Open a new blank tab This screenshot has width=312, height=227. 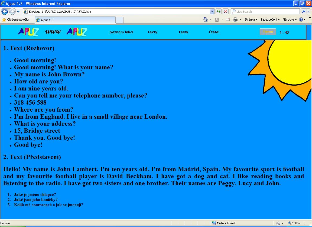[119, 20]
